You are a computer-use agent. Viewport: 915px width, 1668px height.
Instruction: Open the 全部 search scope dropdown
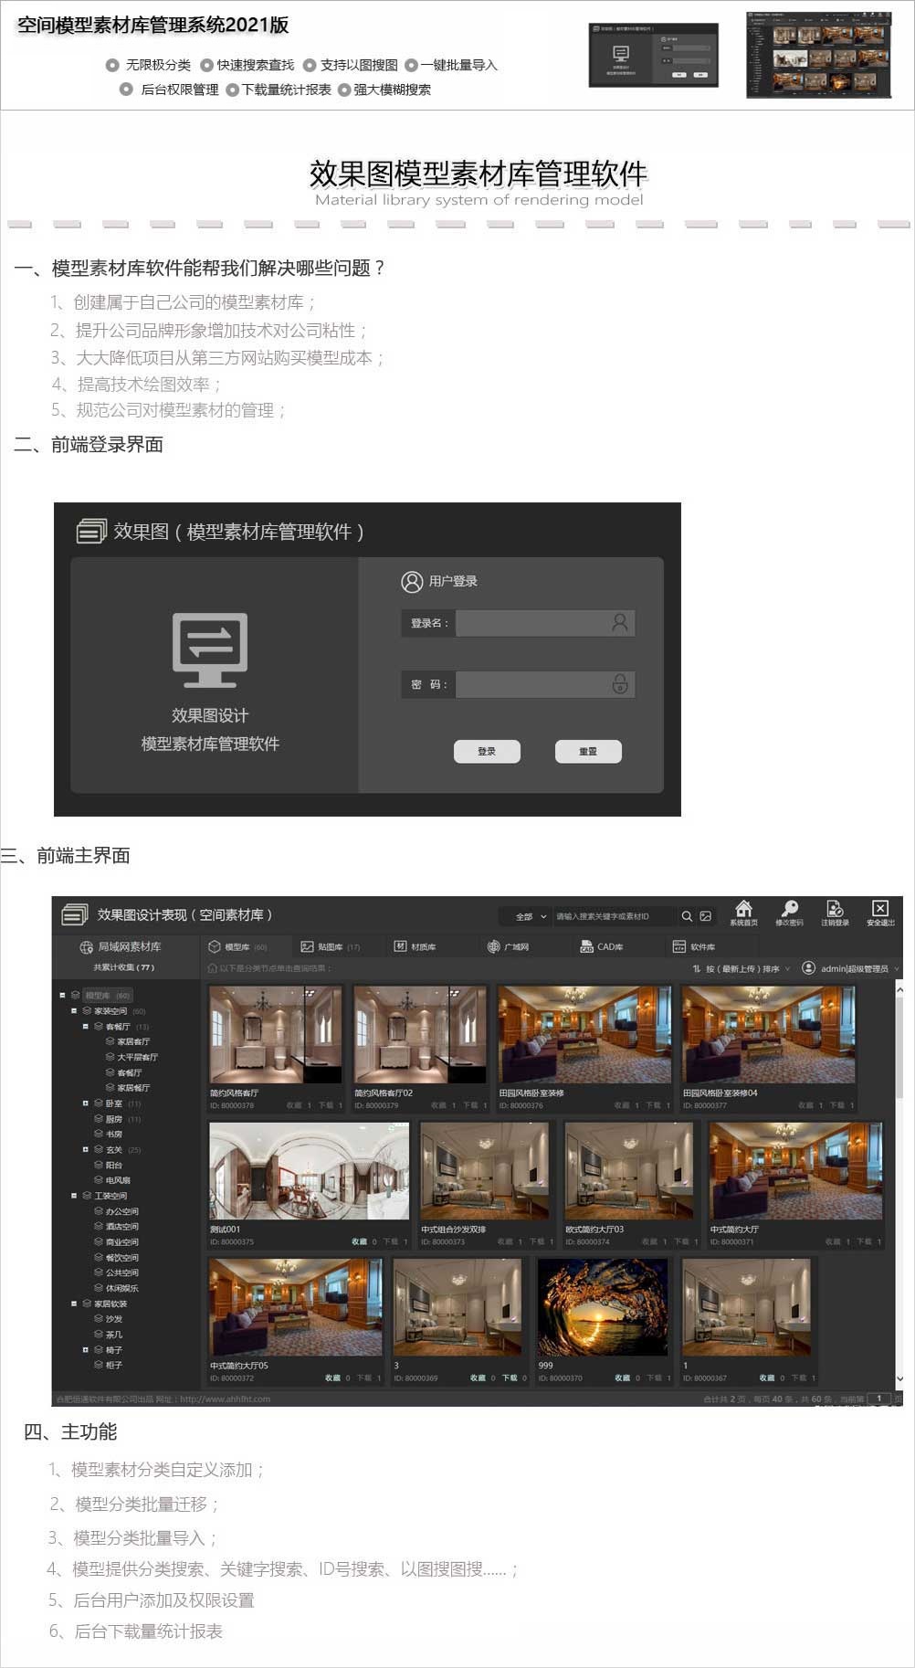pyautogui.click(x=530, y=916)
